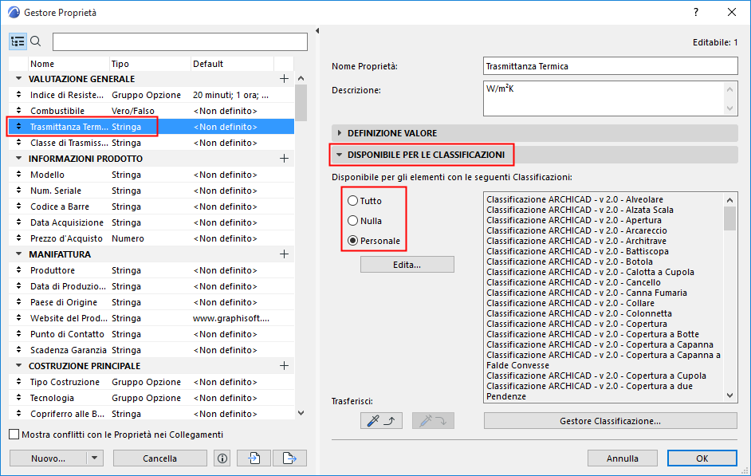Viewport: 751px width, 476px height.
Task: Open Gestore Classificazione... button
Action: click(x=610, y=421)
